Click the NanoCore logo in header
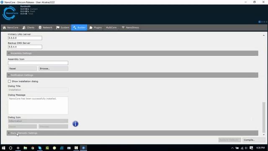This screenshot has width=268, height=151. point(10,13)
